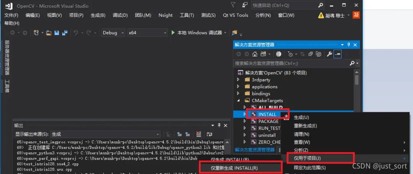
Task: Expand the applications folder
Action: 238,86
